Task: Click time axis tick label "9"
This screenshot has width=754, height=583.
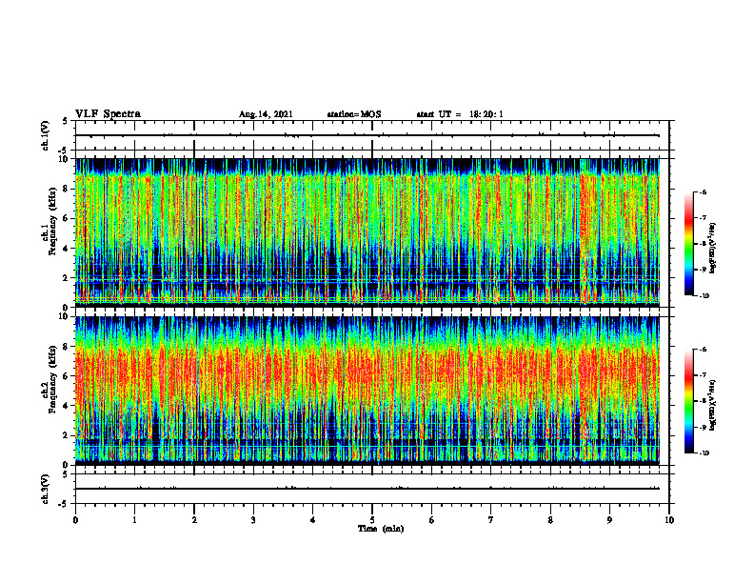Action: point(609,520)
